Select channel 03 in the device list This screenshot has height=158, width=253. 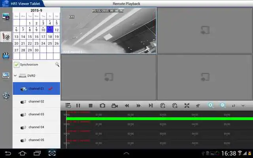click(36, 114)
